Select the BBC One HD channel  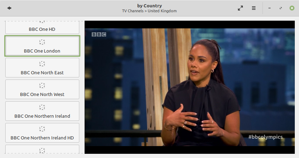[x=42, y=27]
